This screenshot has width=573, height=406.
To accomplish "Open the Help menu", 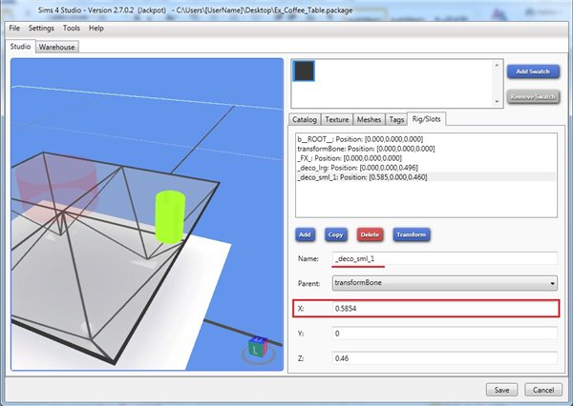I will tap(96, 29).
